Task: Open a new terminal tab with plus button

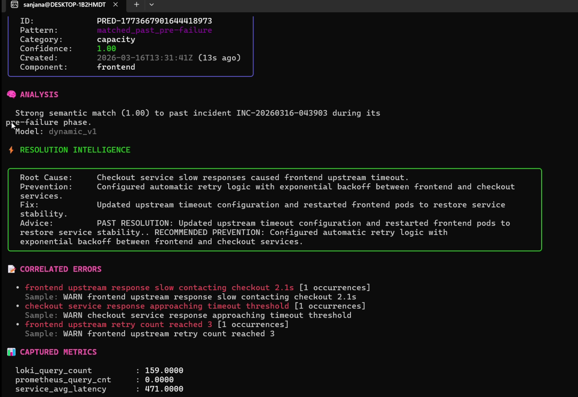Action: coord(137,5)
